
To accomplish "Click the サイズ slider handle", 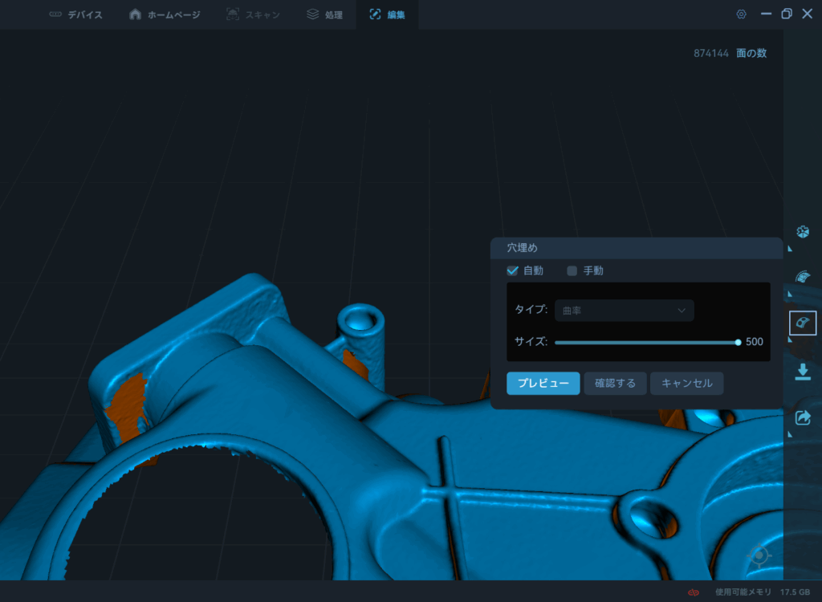I will (x=738, y=343).
